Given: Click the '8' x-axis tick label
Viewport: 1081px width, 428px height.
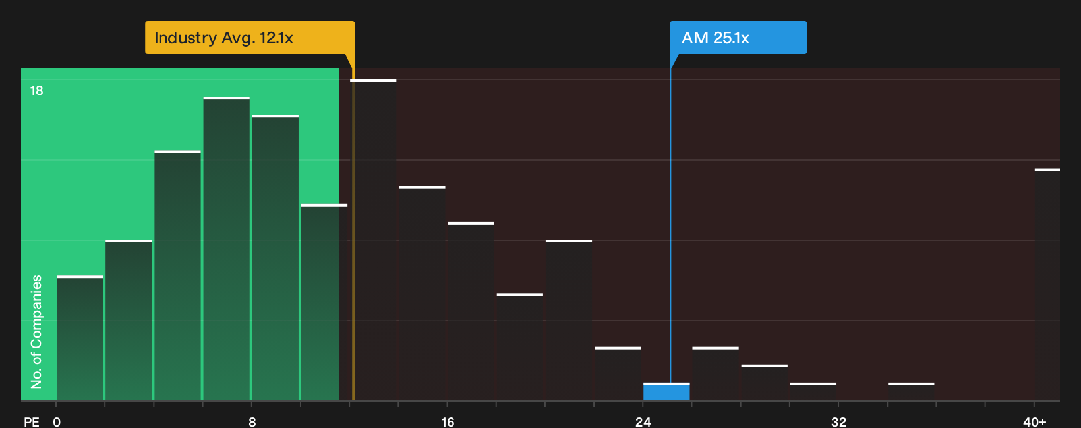Looking at the screenshot, I should pos(252,421).
